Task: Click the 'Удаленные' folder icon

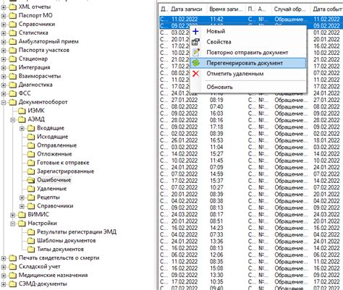Action: pos(31,189)
